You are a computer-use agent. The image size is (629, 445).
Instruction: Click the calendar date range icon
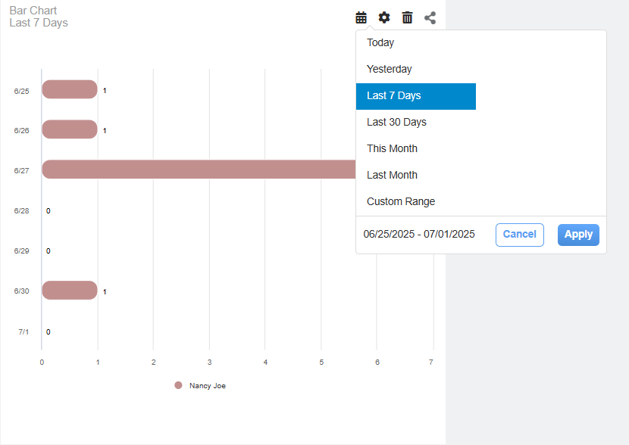coord(361,17)
